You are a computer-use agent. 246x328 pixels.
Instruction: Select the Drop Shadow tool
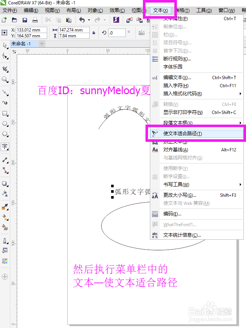(5, 184)
